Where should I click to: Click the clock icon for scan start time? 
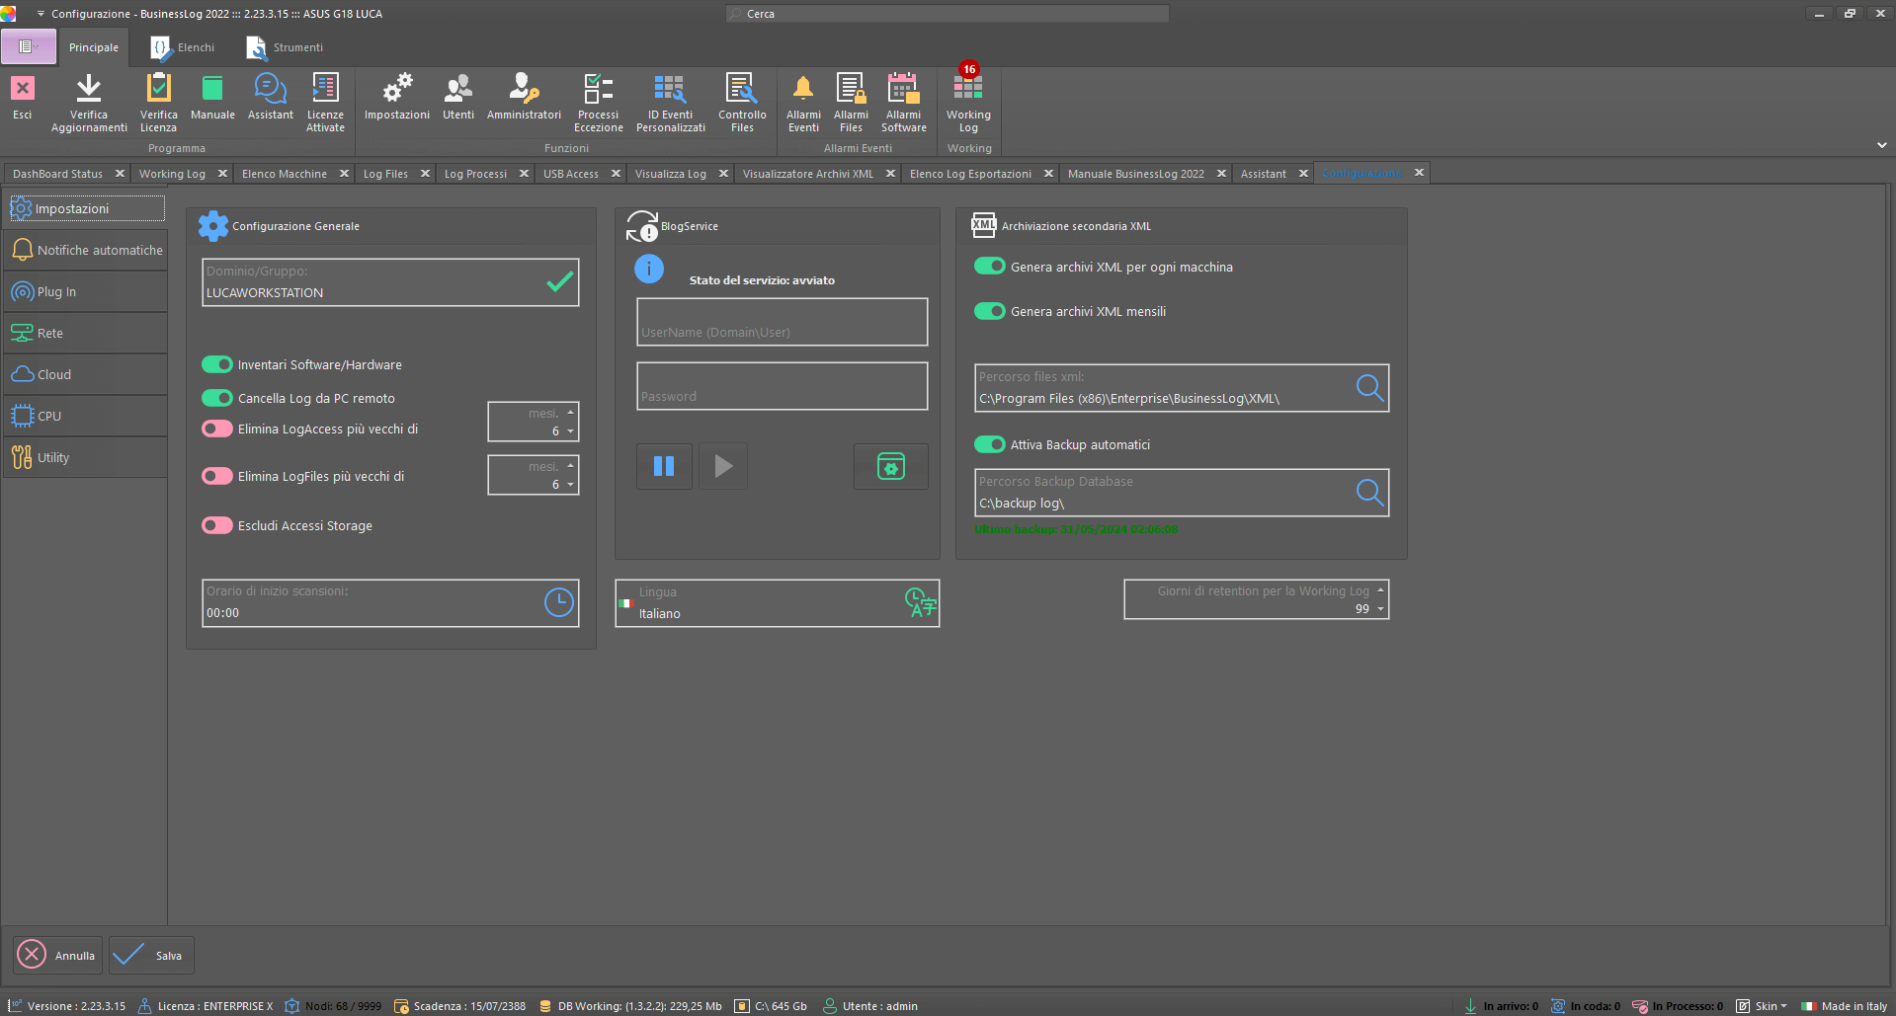click(558, 602)
